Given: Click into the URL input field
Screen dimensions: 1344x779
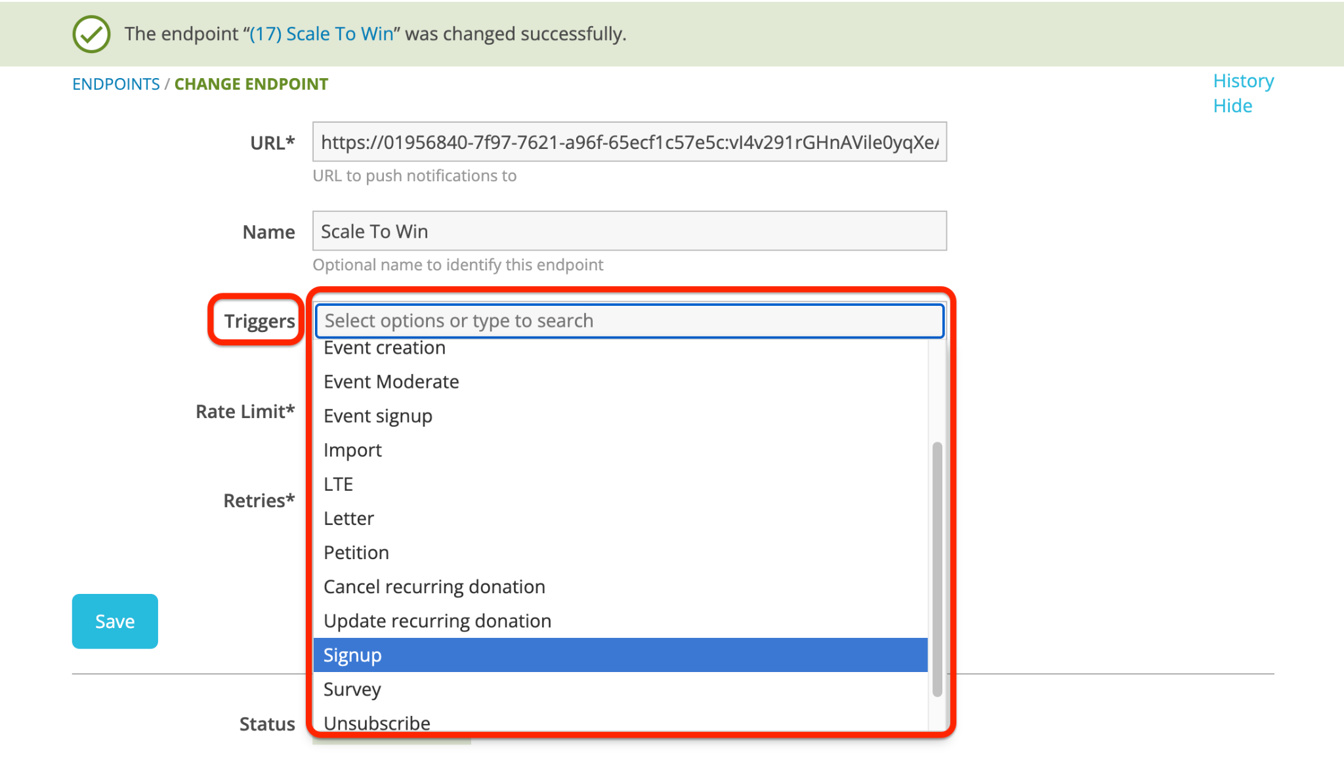Looking at the screenshot, I should click(x=629, y=142).
